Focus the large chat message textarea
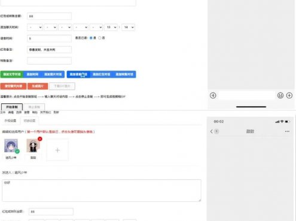The width and height of the screenshot is (296, 221). 102,191
